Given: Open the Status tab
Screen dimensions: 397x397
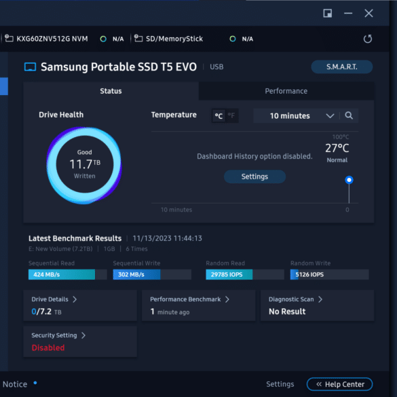Looking at the screenshot, I should [x=111, y=91].
